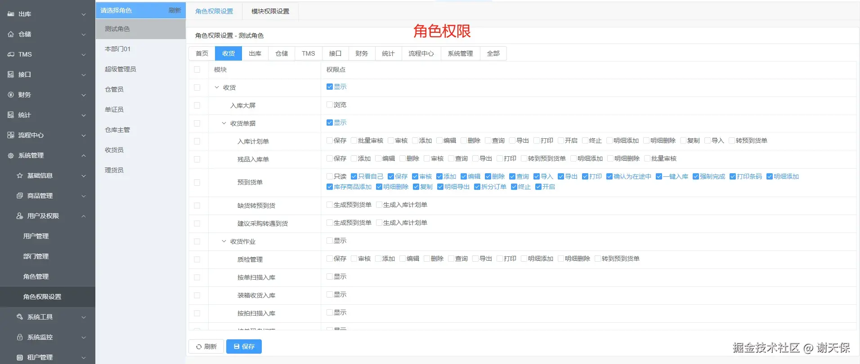The image size is (860, 364).
Task: Click the 财务 coin icon
Action: tap(11, 95)
